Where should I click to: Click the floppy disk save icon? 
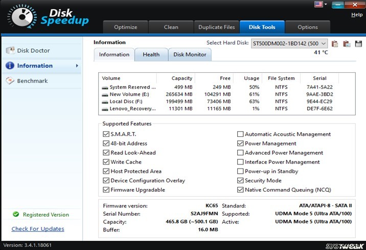click(358, 44)
